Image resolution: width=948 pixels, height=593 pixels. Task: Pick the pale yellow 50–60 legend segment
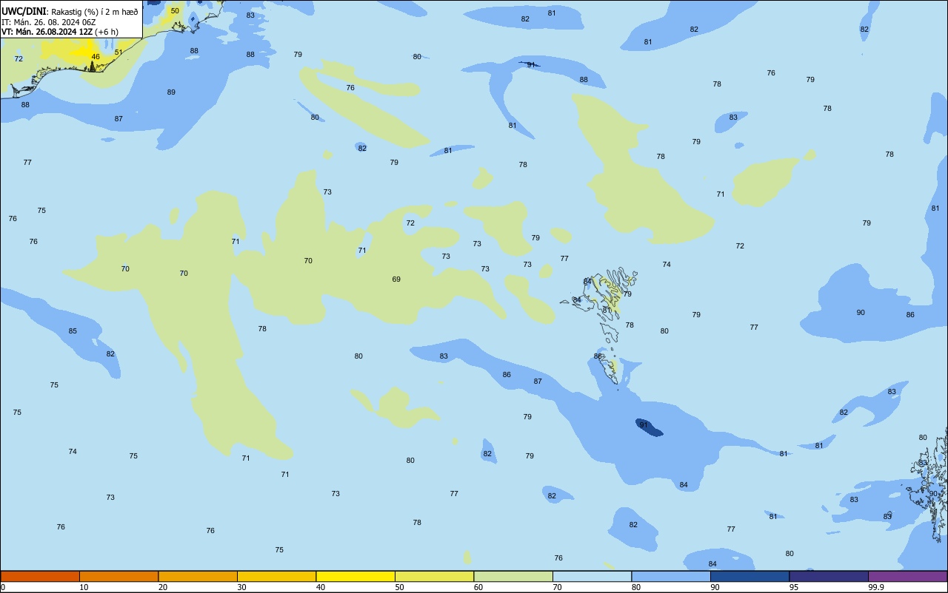434,576
